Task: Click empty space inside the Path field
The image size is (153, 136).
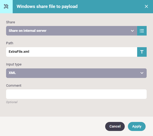Action: [83, 52]
